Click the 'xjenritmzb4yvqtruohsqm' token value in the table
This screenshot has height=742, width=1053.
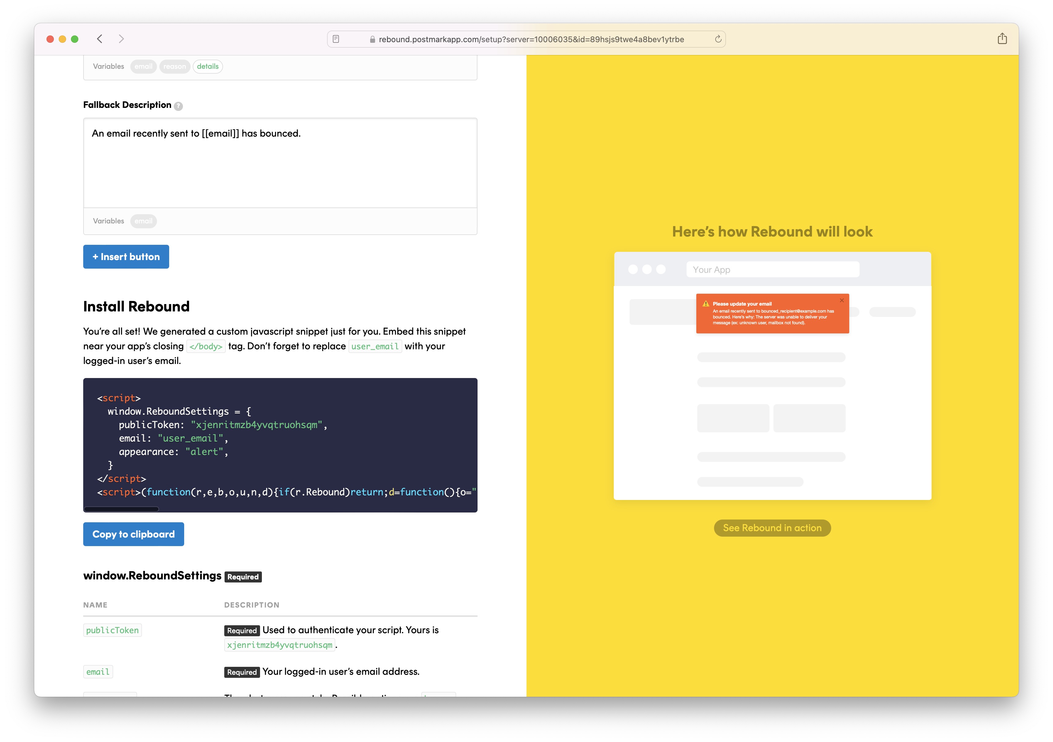tap(280, 645)
